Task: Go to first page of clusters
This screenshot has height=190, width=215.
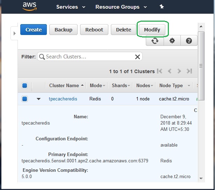Action: [x=160, y=71]
